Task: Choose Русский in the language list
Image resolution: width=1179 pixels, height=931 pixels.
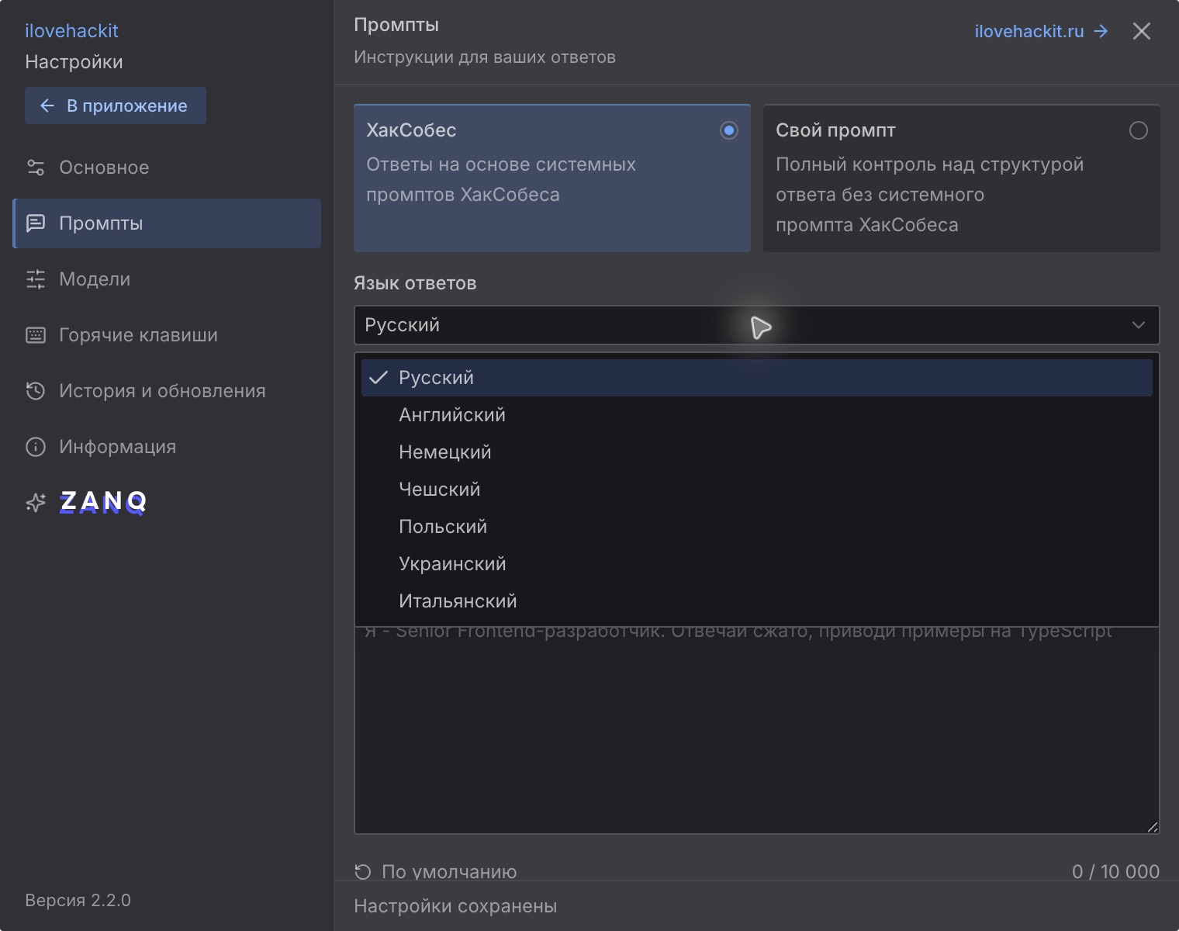Action: point(757,378)
